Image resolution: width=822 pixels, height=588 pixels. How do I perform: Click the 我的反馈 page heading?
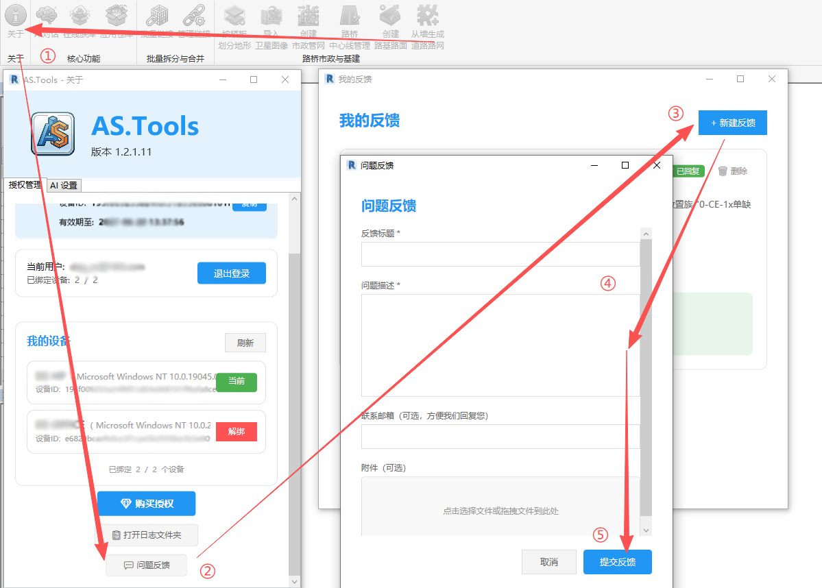pos(370,121)
